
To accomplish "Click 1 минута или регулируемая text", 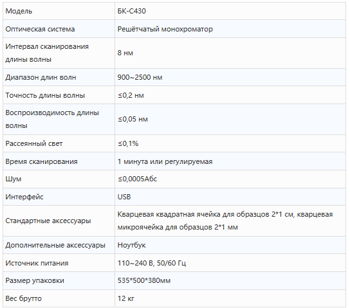I will [x=165, y=161].
